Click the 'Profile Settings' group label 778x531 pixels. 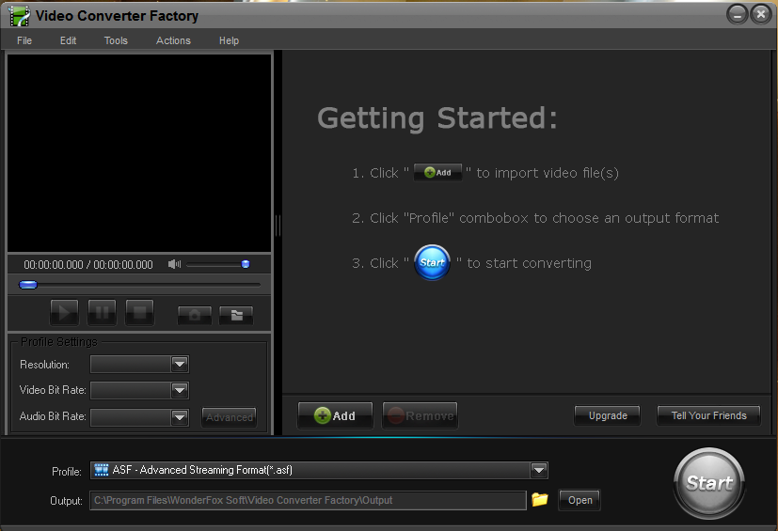point(59,341)
